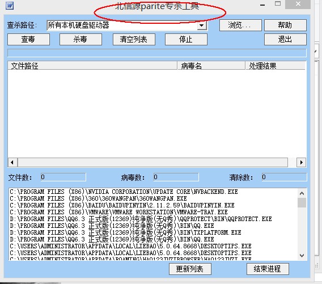322x284 pixels.
Task: Close the parite tool window
Action: [298, 4]
